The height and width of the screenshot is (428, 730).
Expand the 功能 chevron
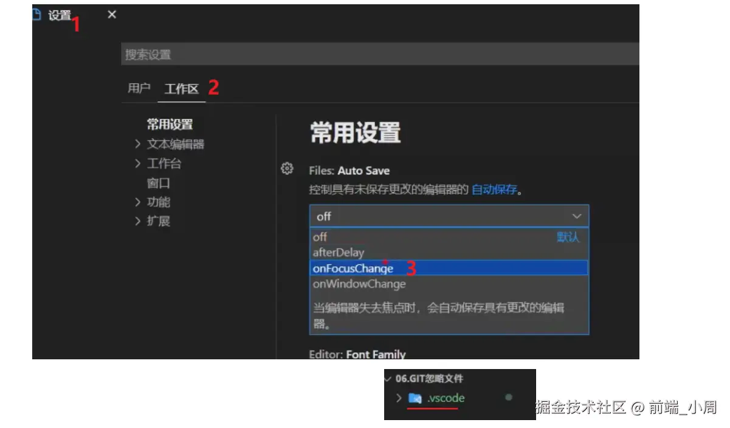tap(138, 202)
